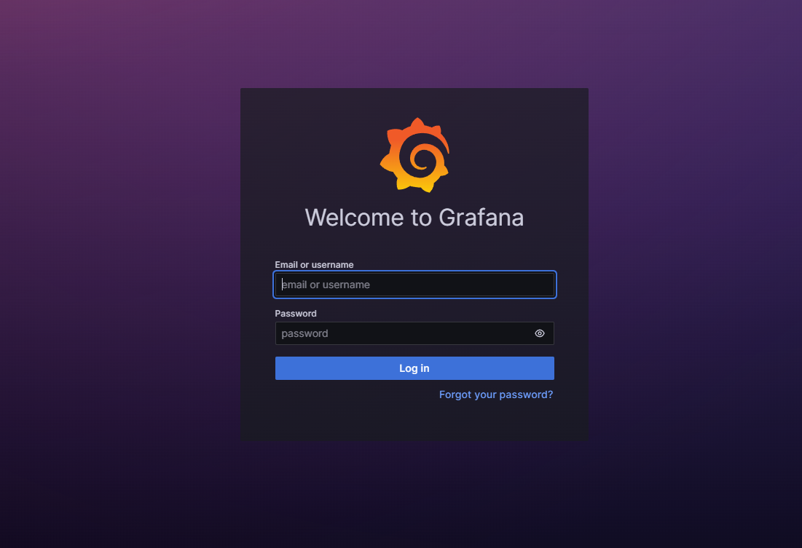Click the Password label text
This screenshot has width=802, height=548.
296,314
